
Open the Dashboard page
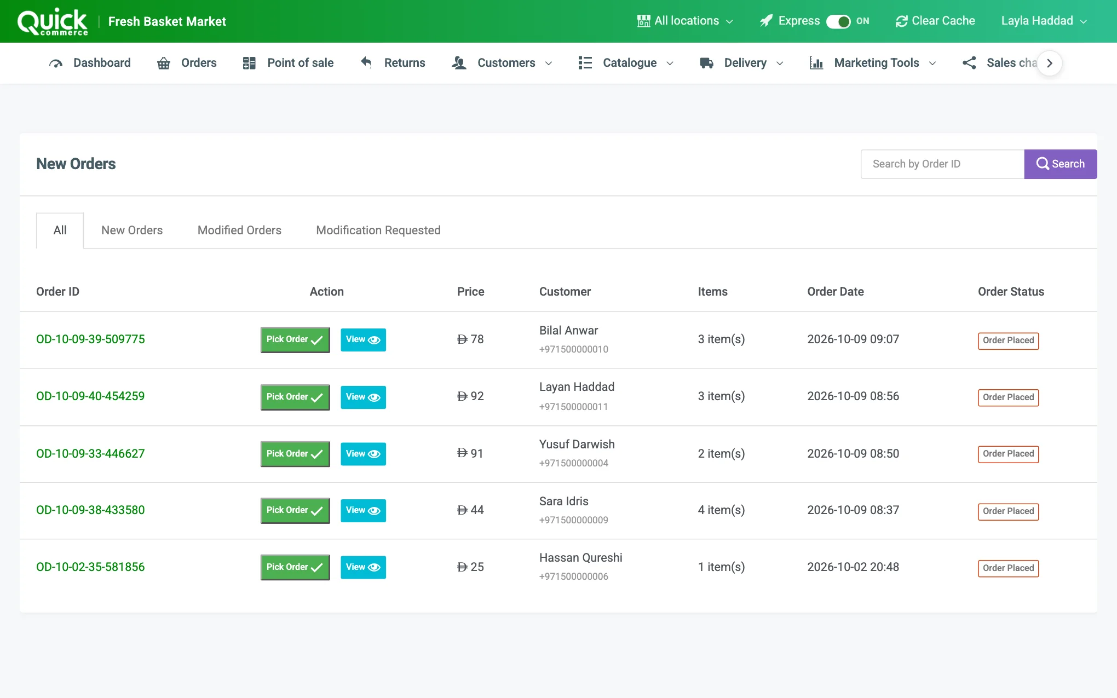tap(90, 63)
